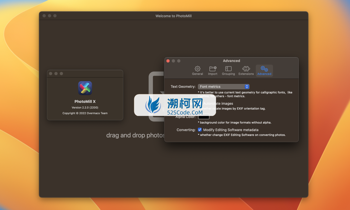
Task: Open the Text Geometry dropdown
Action: pyautogui.click(x=224, y=87)
